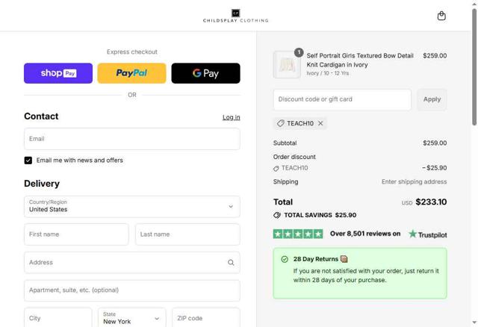Click the 28 Day Returns checkmark icon
Screen dimensions: 478x327
[285, 259]
